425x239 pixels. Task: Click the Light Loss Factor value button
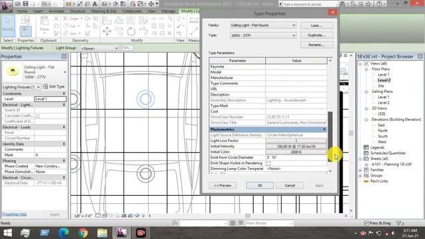(x=296, y=141)
